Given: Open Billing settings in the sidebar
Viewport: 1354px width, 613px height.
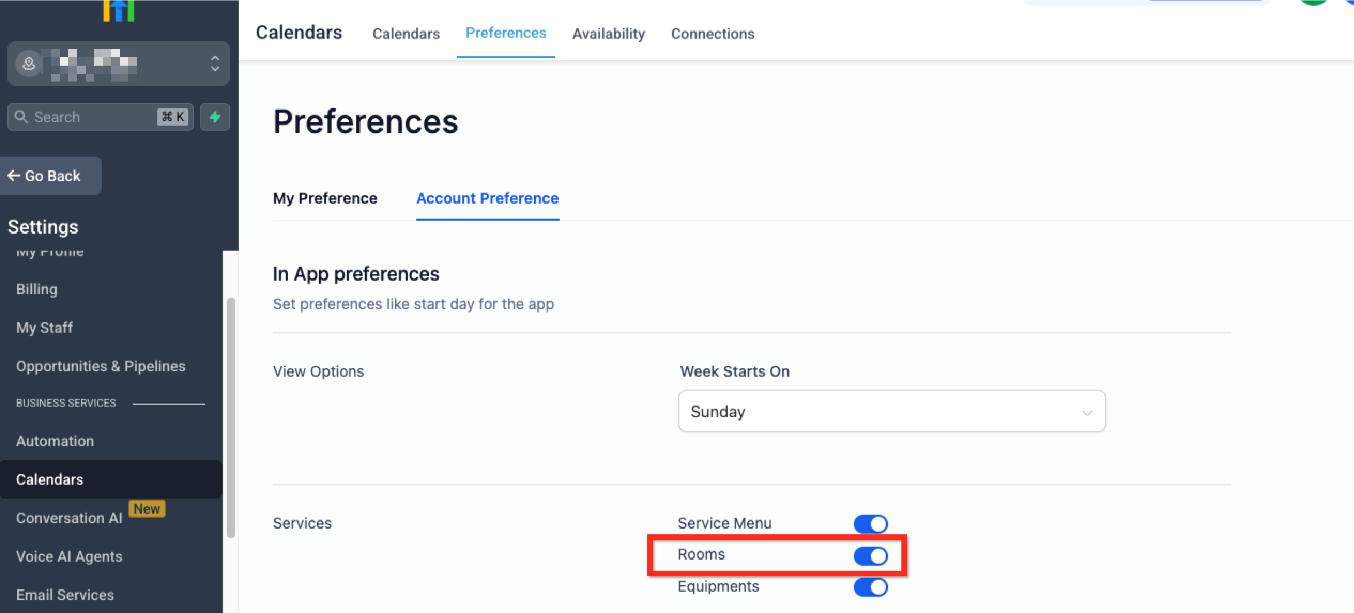Looking at the screenshot, I should (x=36, y=289).
